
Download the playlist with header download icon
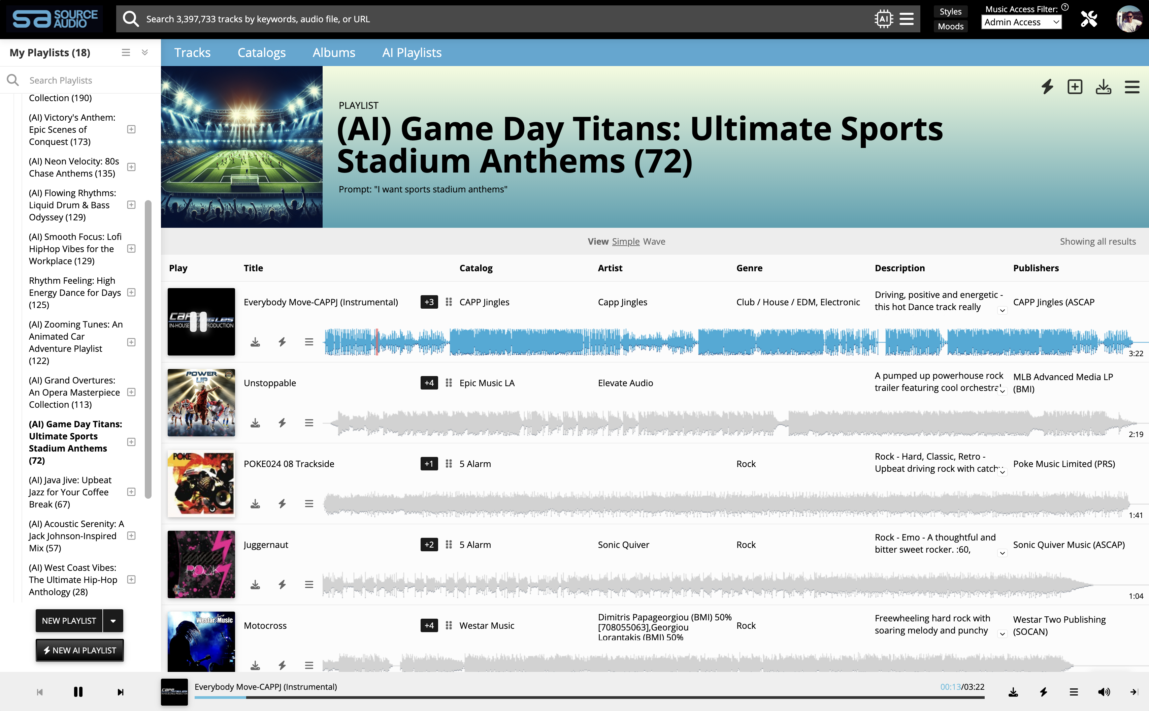coord(1104,87)
